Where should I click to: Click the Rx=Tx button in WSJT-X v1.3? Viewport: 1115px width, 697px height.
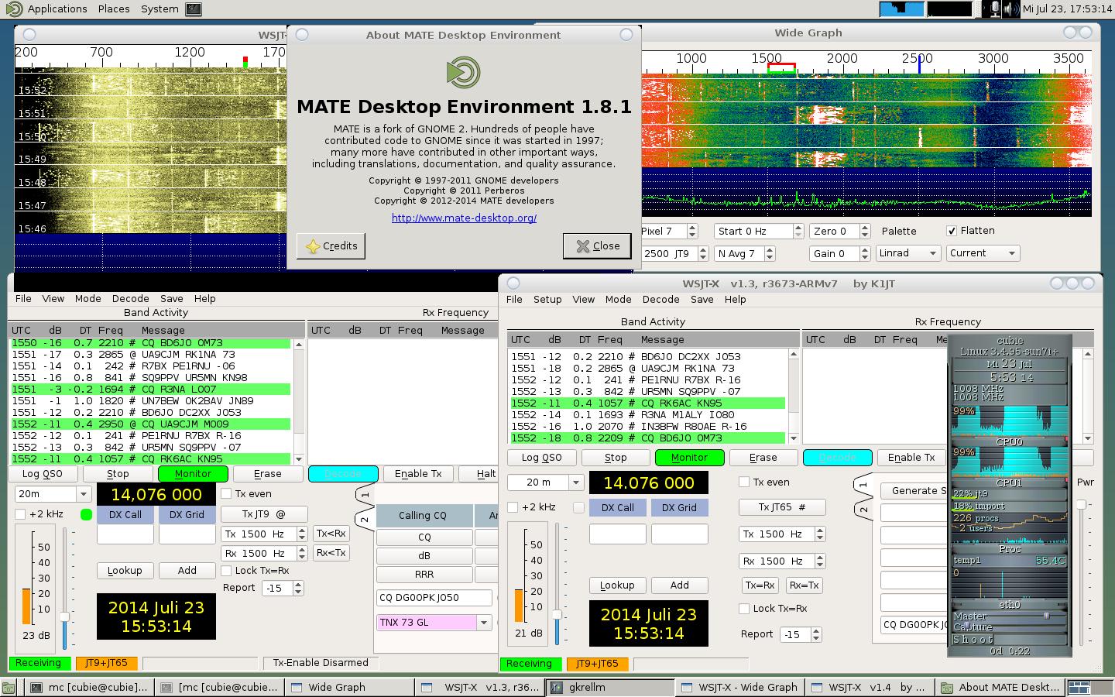point(804,585)
